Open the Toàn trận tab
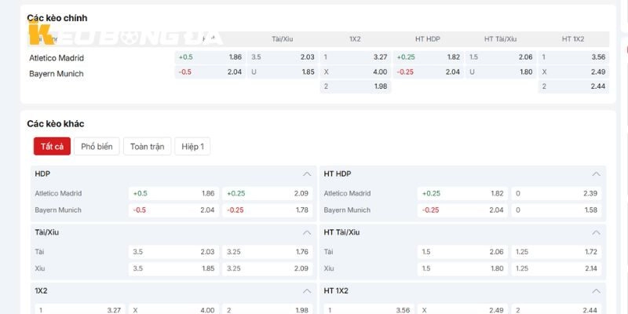Image resolution: width=628 pixels, height=314 pixels. [148, 146]
